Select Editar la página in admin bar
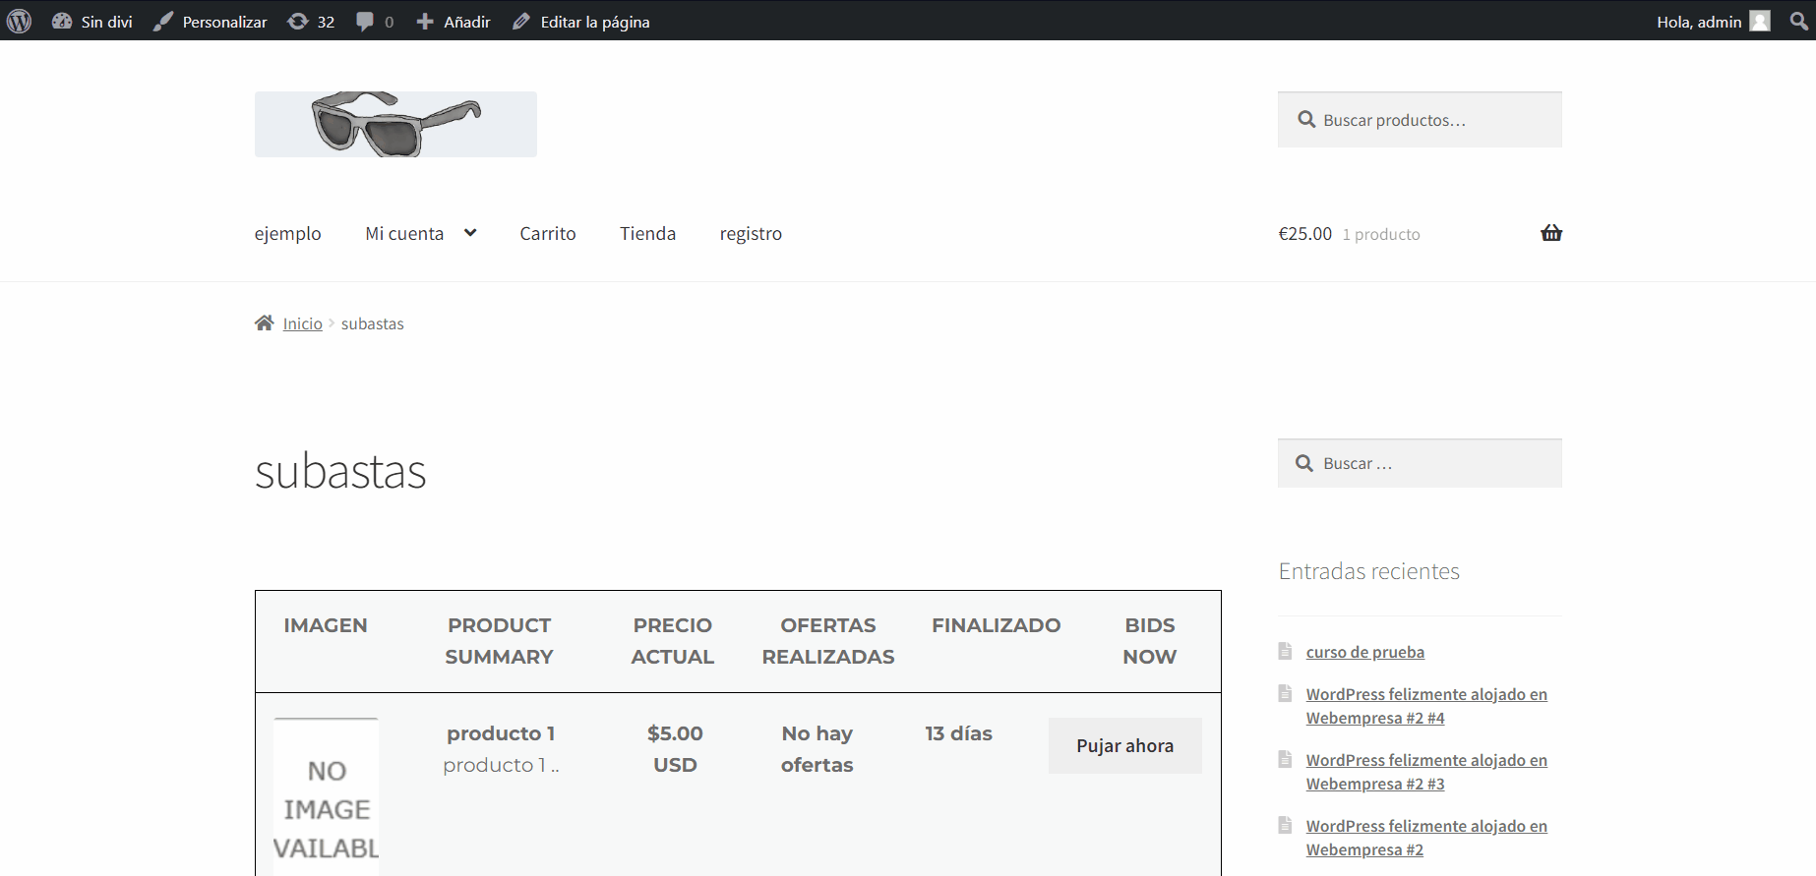 581,22
